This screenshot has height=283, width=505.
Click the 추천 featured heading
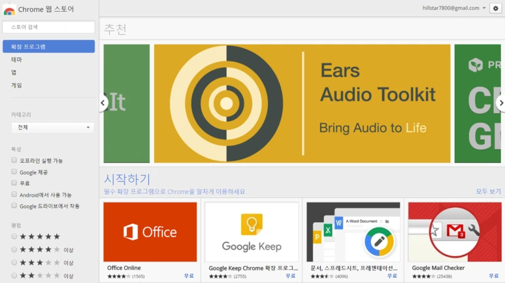pos(115,29)
